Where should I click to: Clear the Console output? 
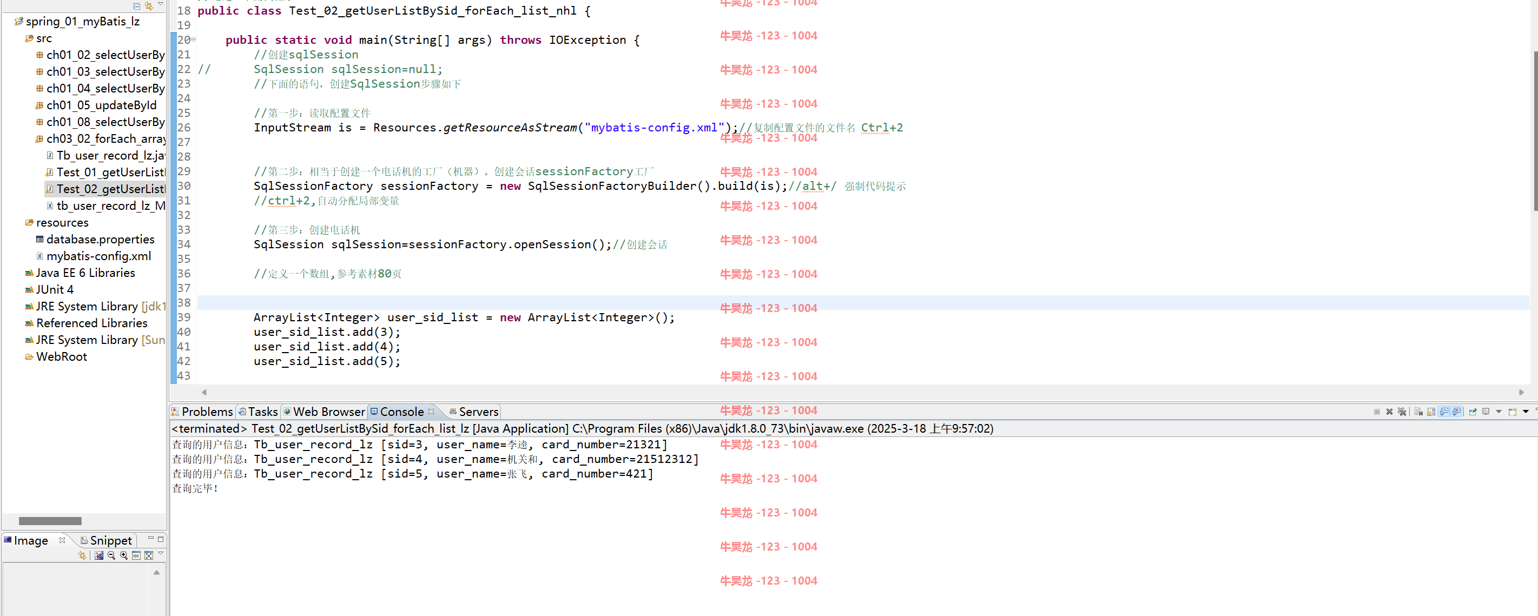pyautogui.click(x=1418, y=411)
